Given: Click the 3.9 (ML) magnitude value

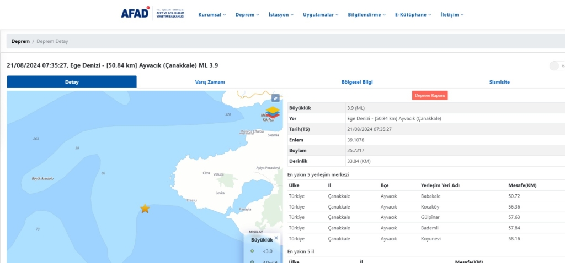Looking at the screenshot, I should click(x=356, y=108).
